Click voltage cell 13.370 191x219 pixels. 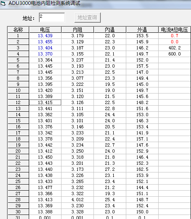(x=45, y=54)
